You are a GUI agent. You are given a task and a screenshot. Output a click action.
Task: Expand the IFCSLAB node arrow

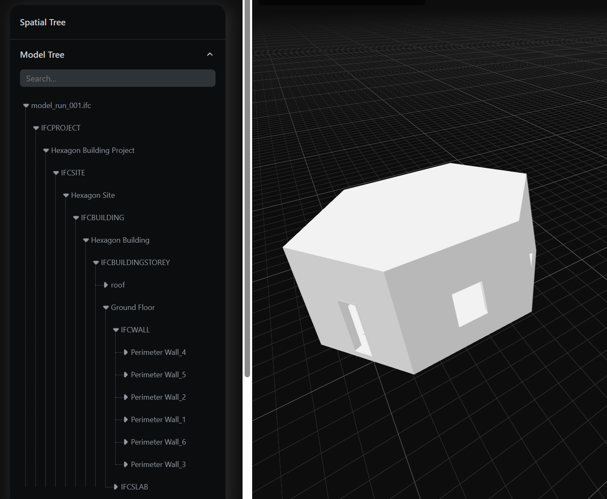[116, 487]
